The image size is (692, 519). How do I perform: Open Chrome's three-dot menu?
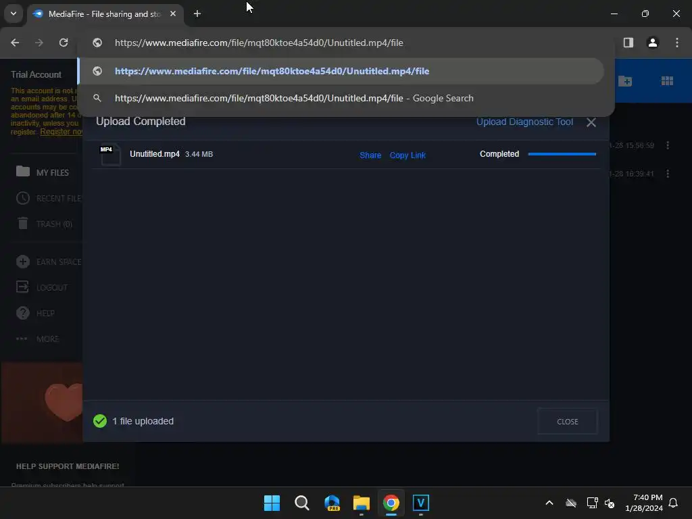(677, 43)
